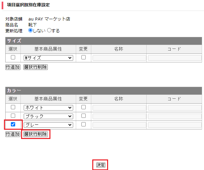The width and height of the screenshot is (204, 170).
Task: Click the 更新処理 label
Action: tap(14, 31)
